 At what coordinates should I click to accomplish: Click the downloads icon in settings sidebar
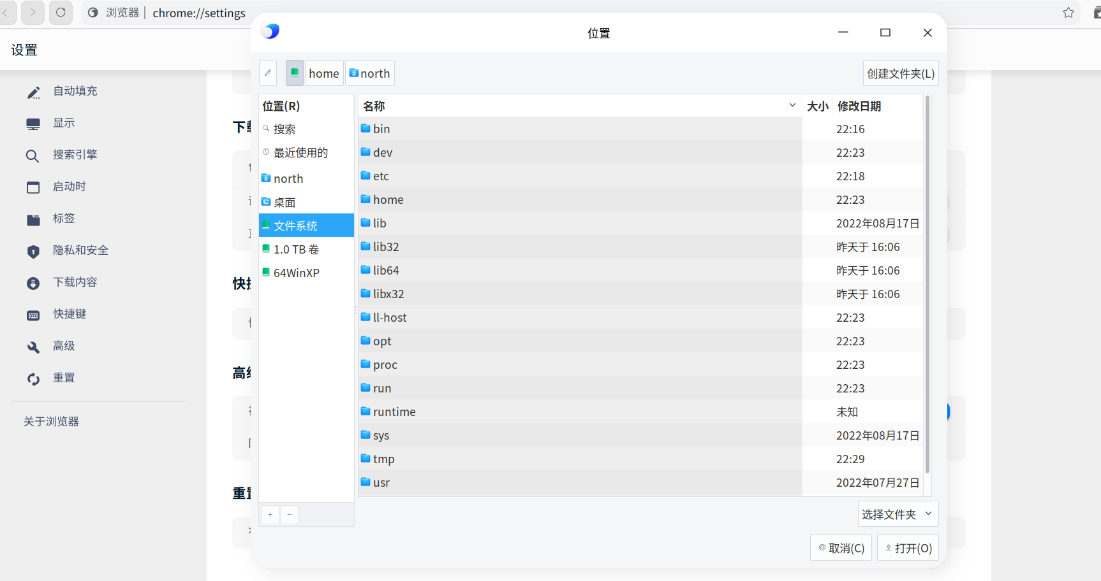pyautogui.click(x=33, y=283)
